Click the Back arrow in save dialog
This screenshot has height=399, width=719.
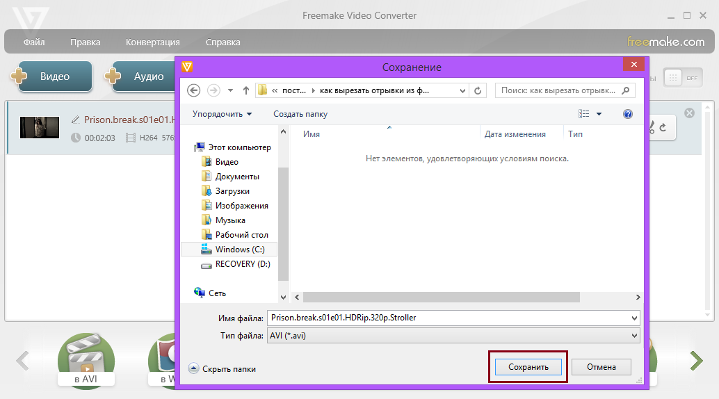click(x=194, y=90)
